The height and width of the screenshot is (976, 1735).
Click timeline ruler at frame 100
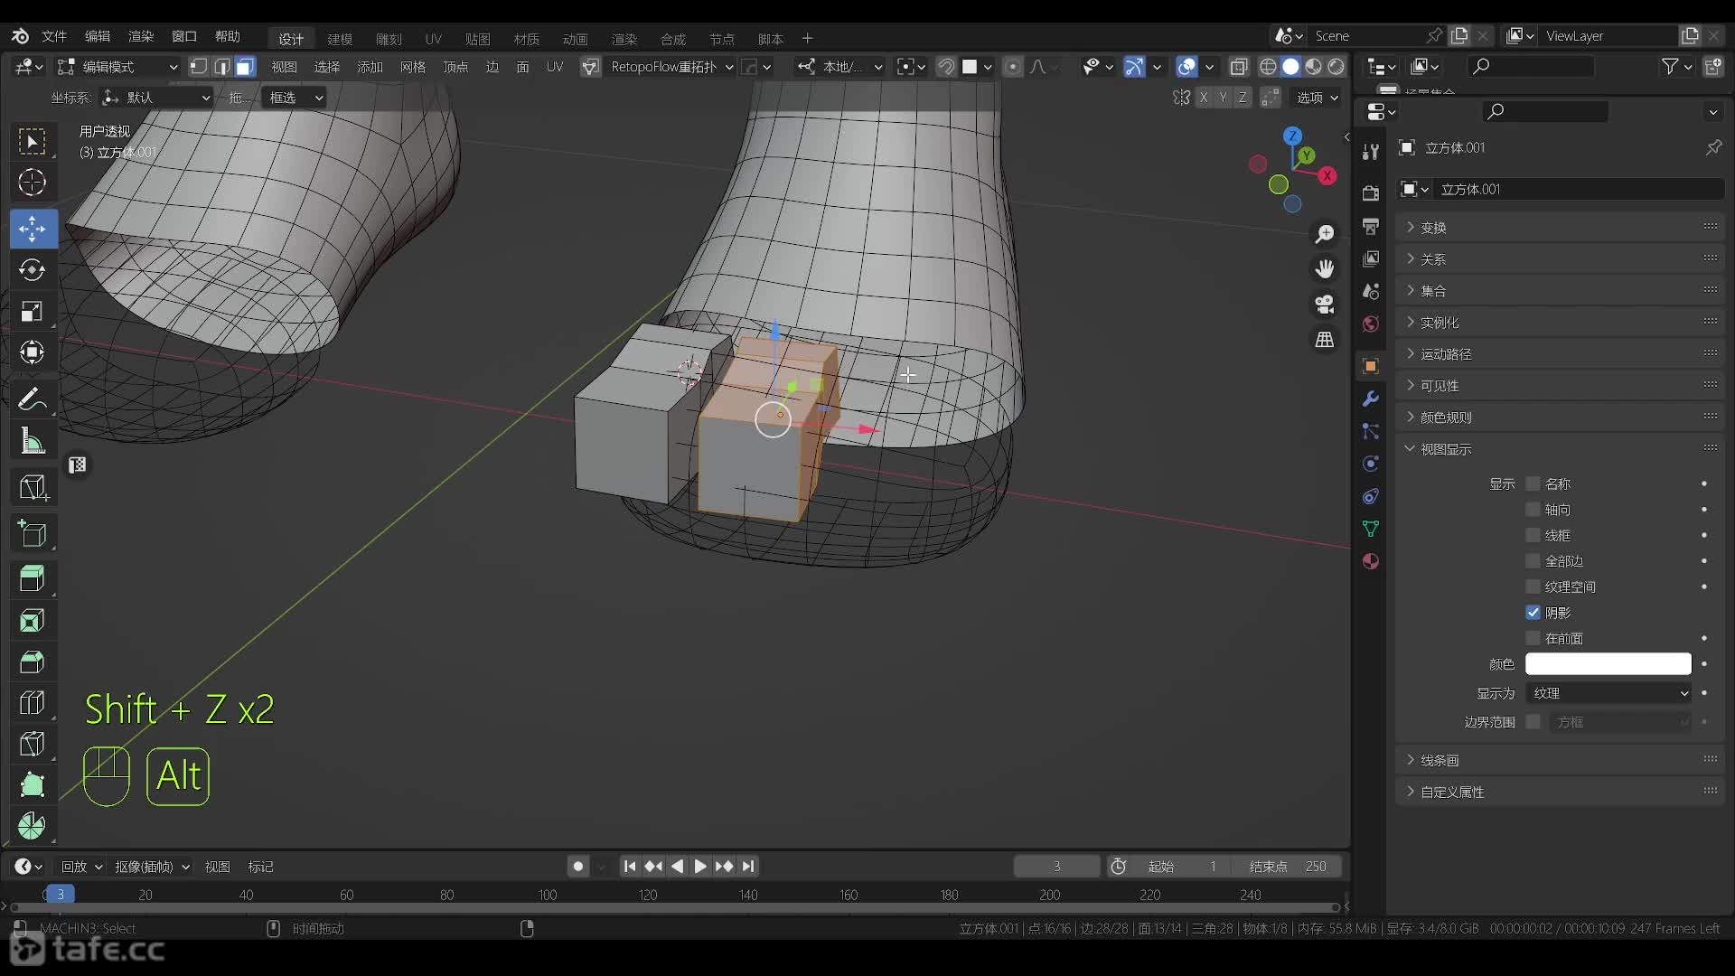(x=548, y=895)
